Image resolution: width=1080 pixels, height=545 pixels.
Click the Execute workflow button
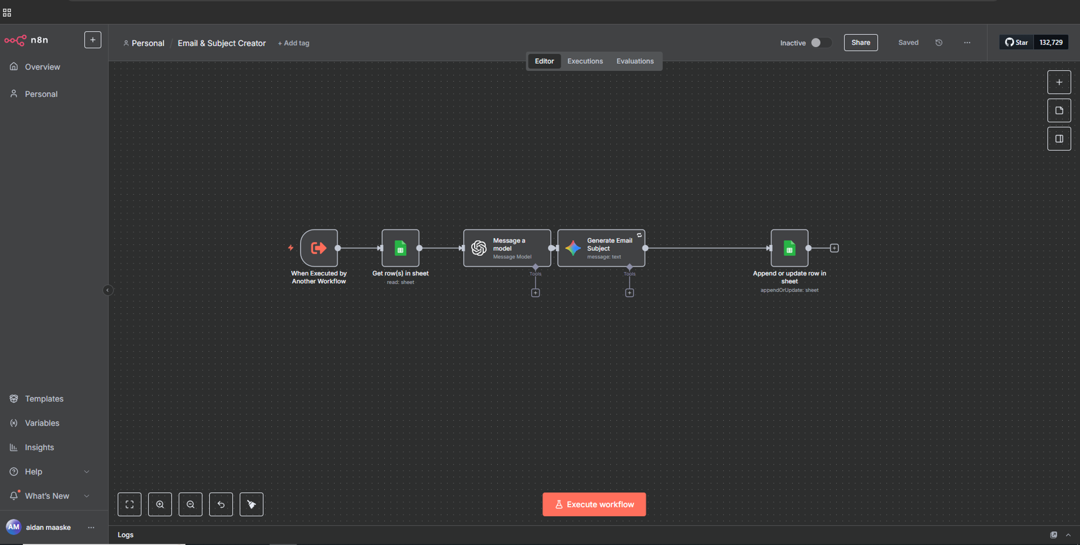[x=594, y=504]
